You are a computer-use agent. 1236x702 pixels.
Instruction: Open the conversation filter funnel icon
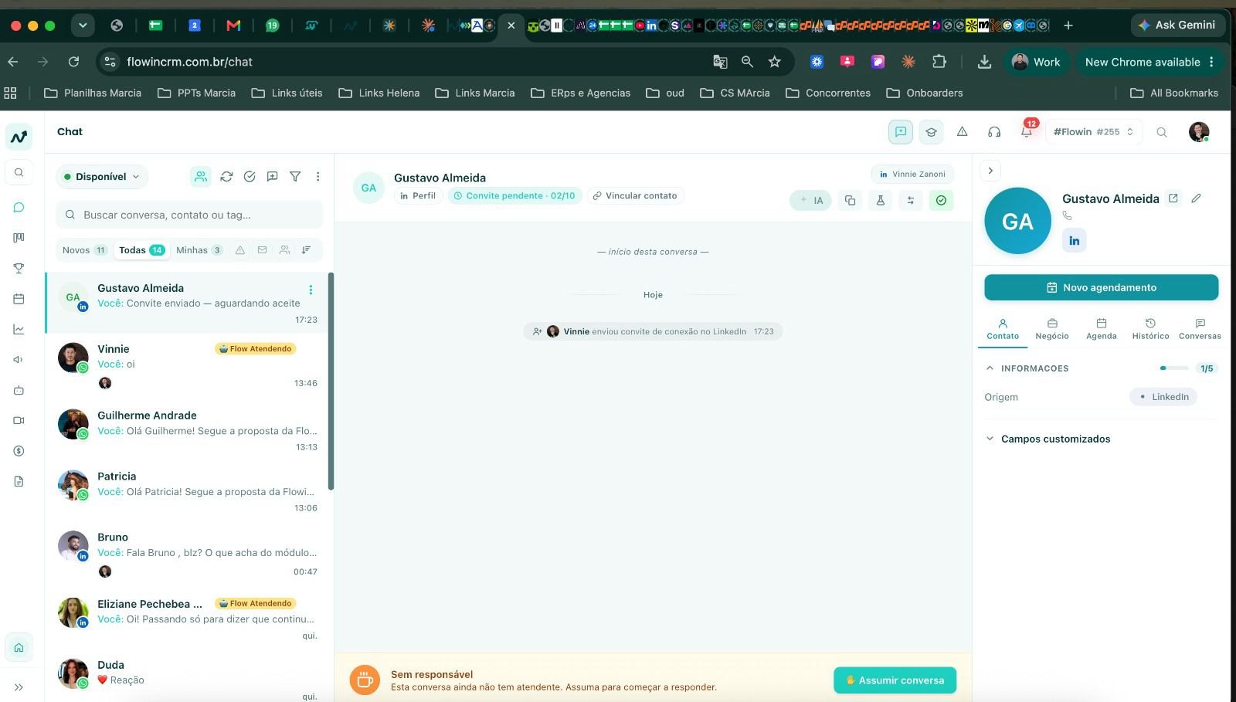295,177
